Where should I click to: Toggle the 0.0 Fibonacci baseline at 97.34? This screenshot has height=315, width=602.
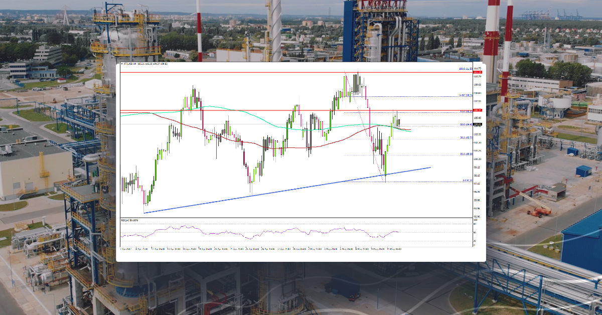tap(426, 182)
